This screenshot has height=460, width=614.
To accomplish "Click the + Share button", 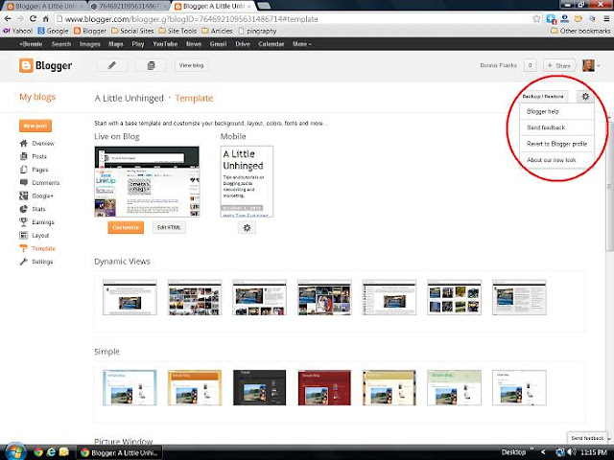I will pyautogui.click(x=558, y=66).
